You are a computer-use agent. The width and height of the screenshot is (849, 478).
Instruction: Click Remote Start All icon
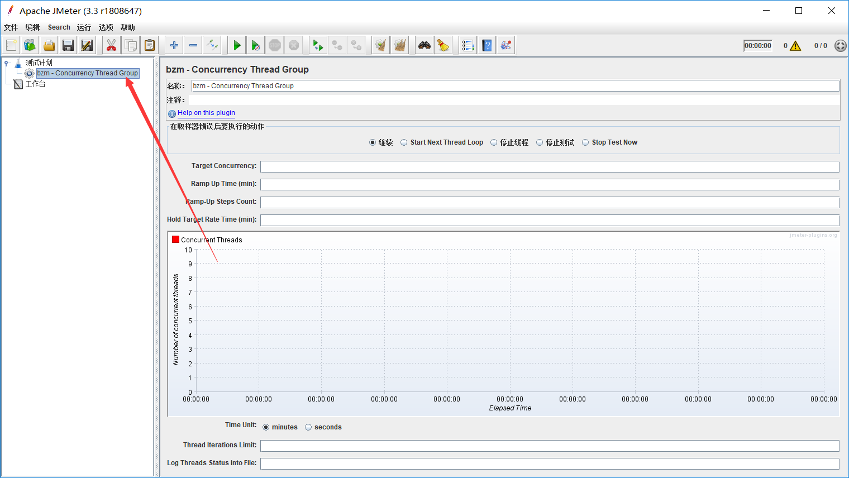pyautogui.click(x=318, y=45)
